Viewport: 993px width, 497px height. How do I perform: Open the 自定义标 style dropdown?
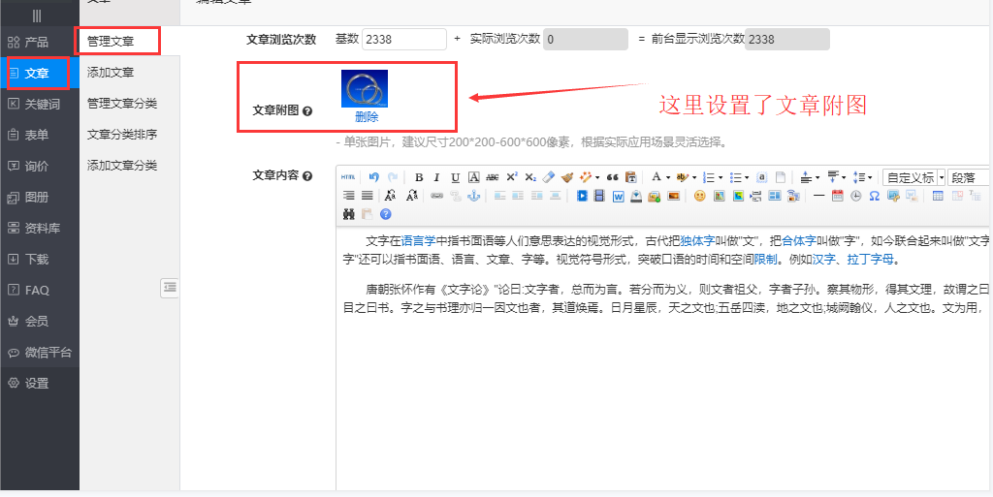(x=914, y=177)
